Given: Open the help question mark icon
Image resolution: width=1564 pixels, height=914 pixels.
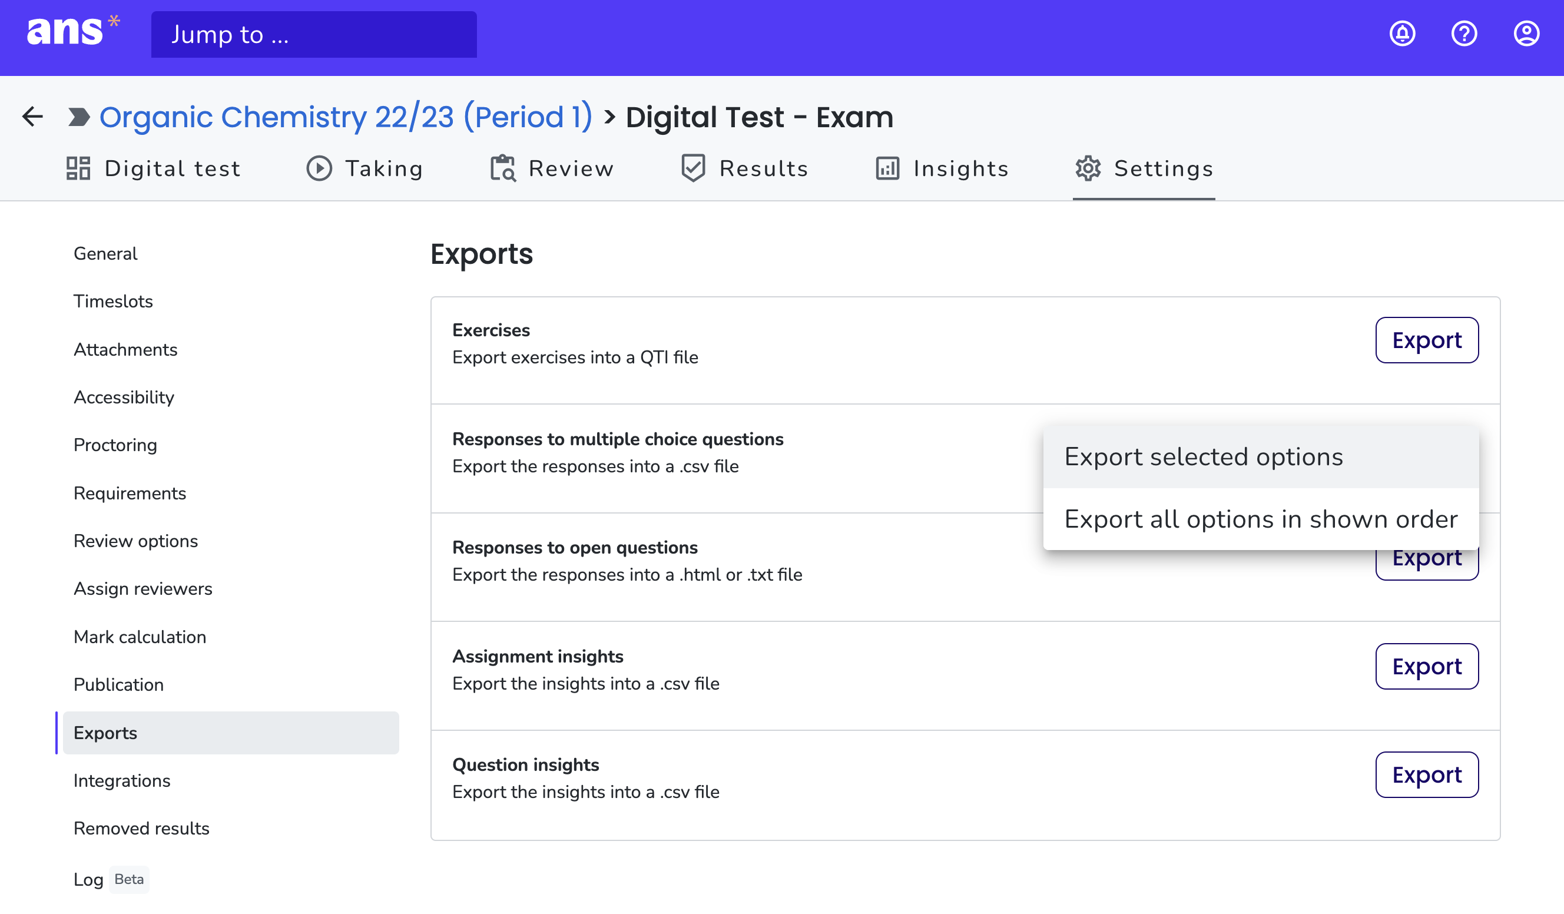Looking at the screenshot, I should tap(1464, 34).
